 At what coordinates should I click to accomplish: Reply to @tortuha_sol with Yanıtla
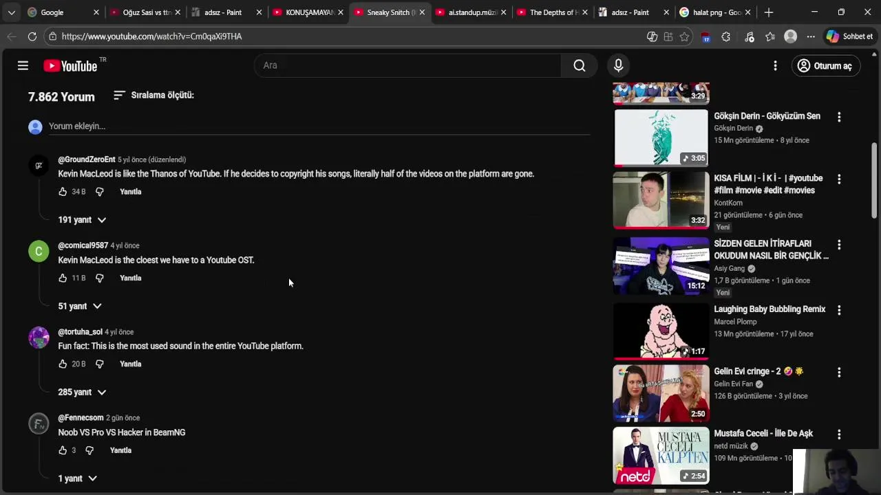pyautogui.click(x=131, y=364)
